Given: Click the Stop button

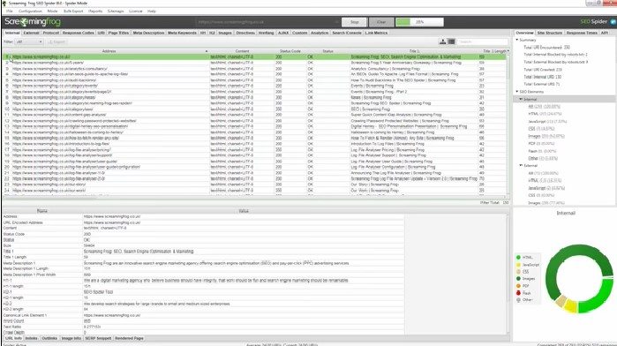Looking at the screenshot, I should click(354, 22).
